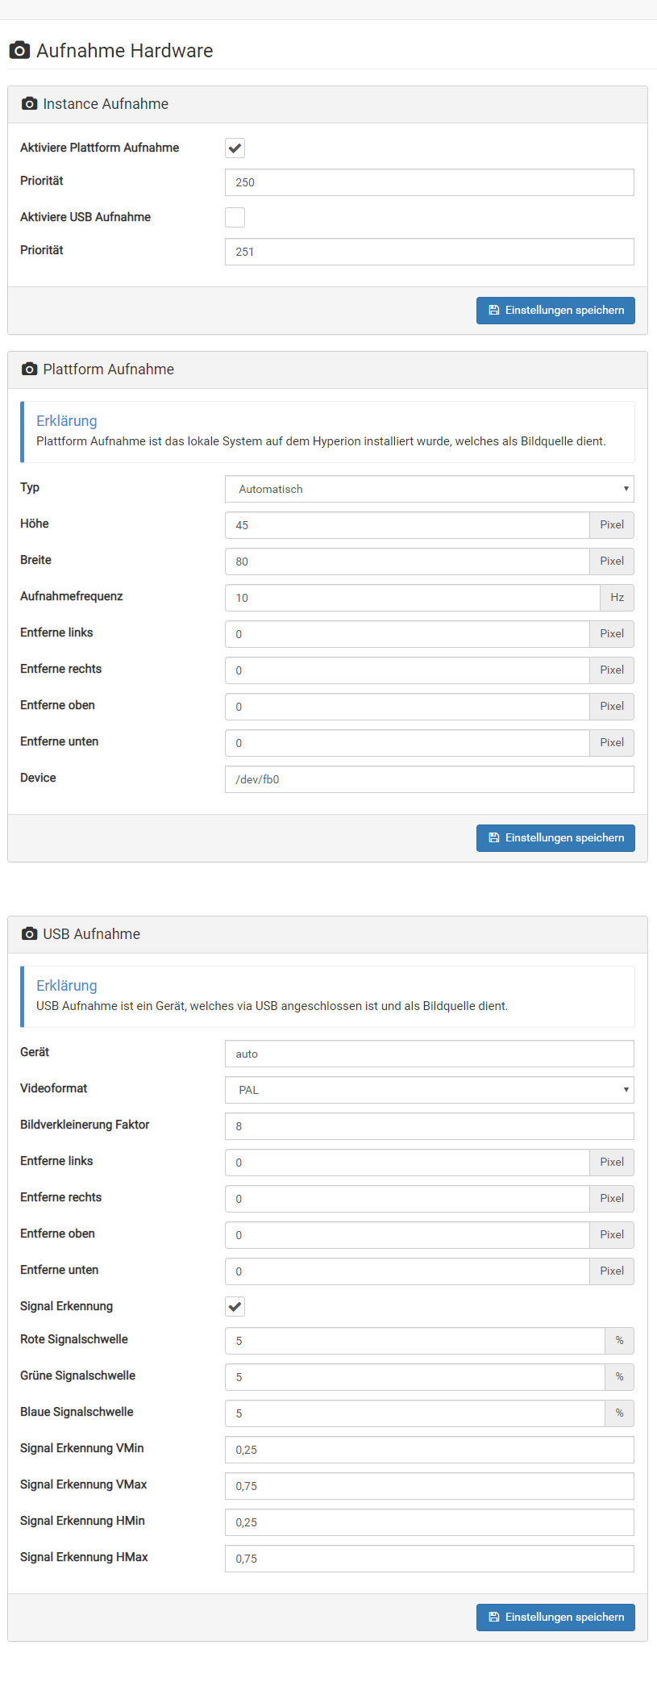Click the camera icon in USB Aufnahme header
This screenshot has height=1699, width=657.
29,934
